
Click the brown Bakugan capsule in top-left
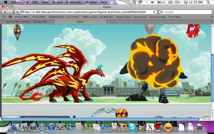tap(17, 32)
